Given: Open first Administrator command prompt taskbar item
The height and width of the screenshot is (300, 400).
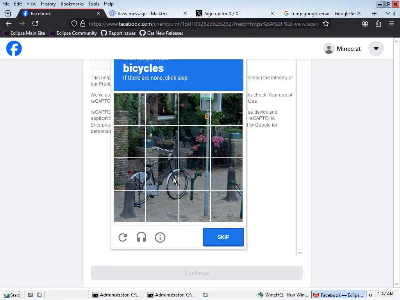Looking at the screenshot, I should click(x=116, y=295).
